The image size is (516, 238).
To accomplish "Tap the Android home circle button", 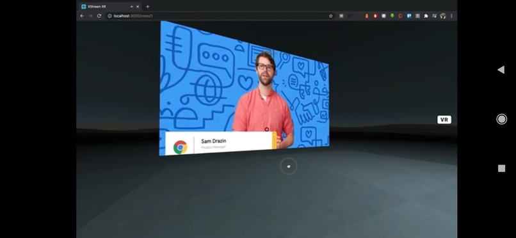I will pyautogui.click(x=501, y=119).
